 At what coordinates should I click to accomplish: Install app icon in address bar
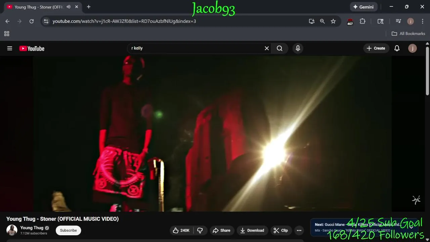[x=312, y=21]
